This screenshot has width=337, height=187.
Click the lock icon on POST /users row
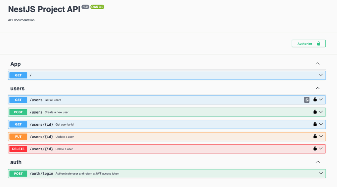pyautogui.click(x=315, y=112)
